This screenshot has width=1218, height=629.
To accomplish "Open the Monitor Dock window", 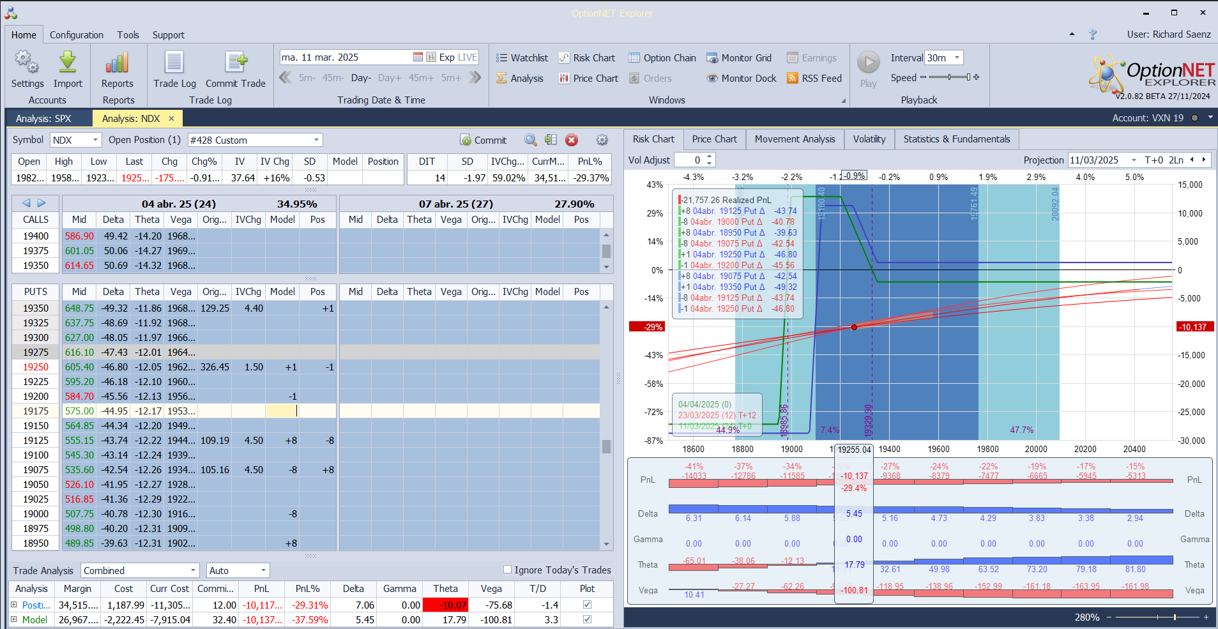I will coord(741,78).
